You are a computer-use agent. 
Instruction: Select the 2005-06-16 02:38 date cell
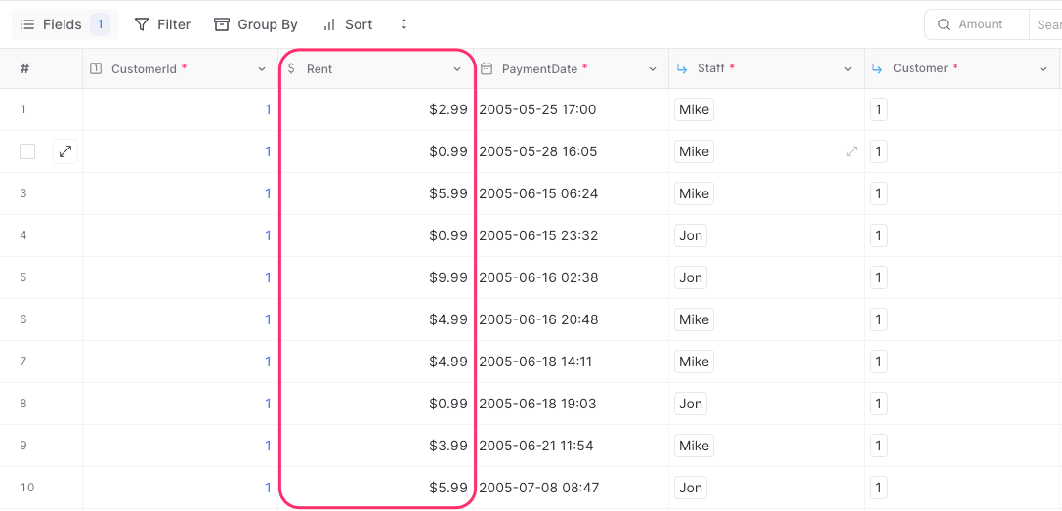pyautogui.click(x=571, y=277)
